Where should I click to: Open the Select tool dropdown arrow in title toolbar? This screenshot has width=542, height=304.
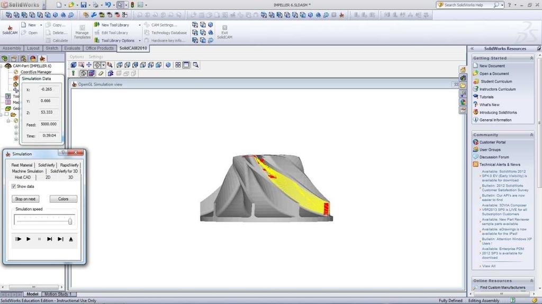[126, 5]
